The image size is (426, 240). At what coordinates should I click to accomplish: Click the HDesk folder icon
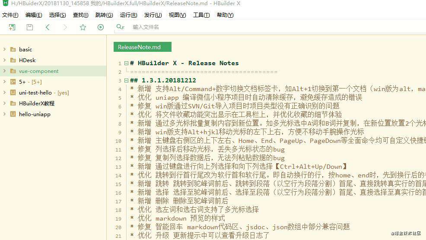(13, 60)
